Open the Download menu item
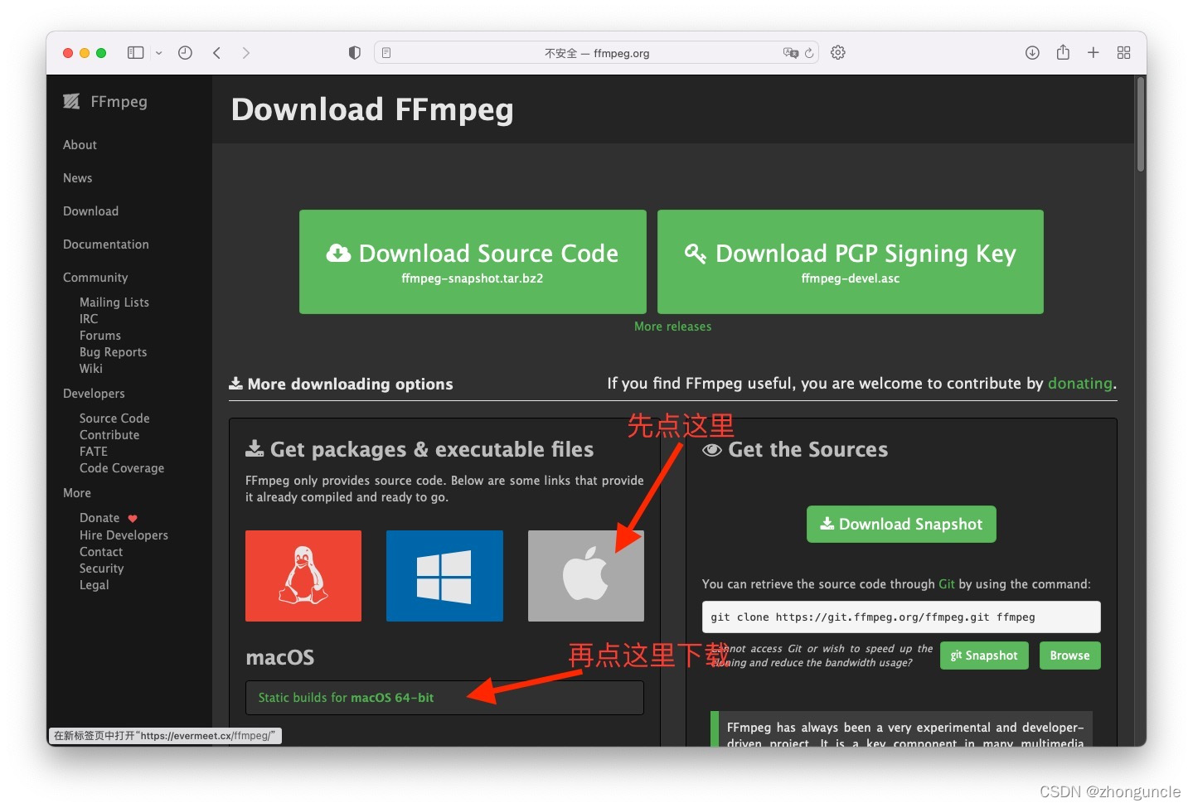 pos(90,211)
